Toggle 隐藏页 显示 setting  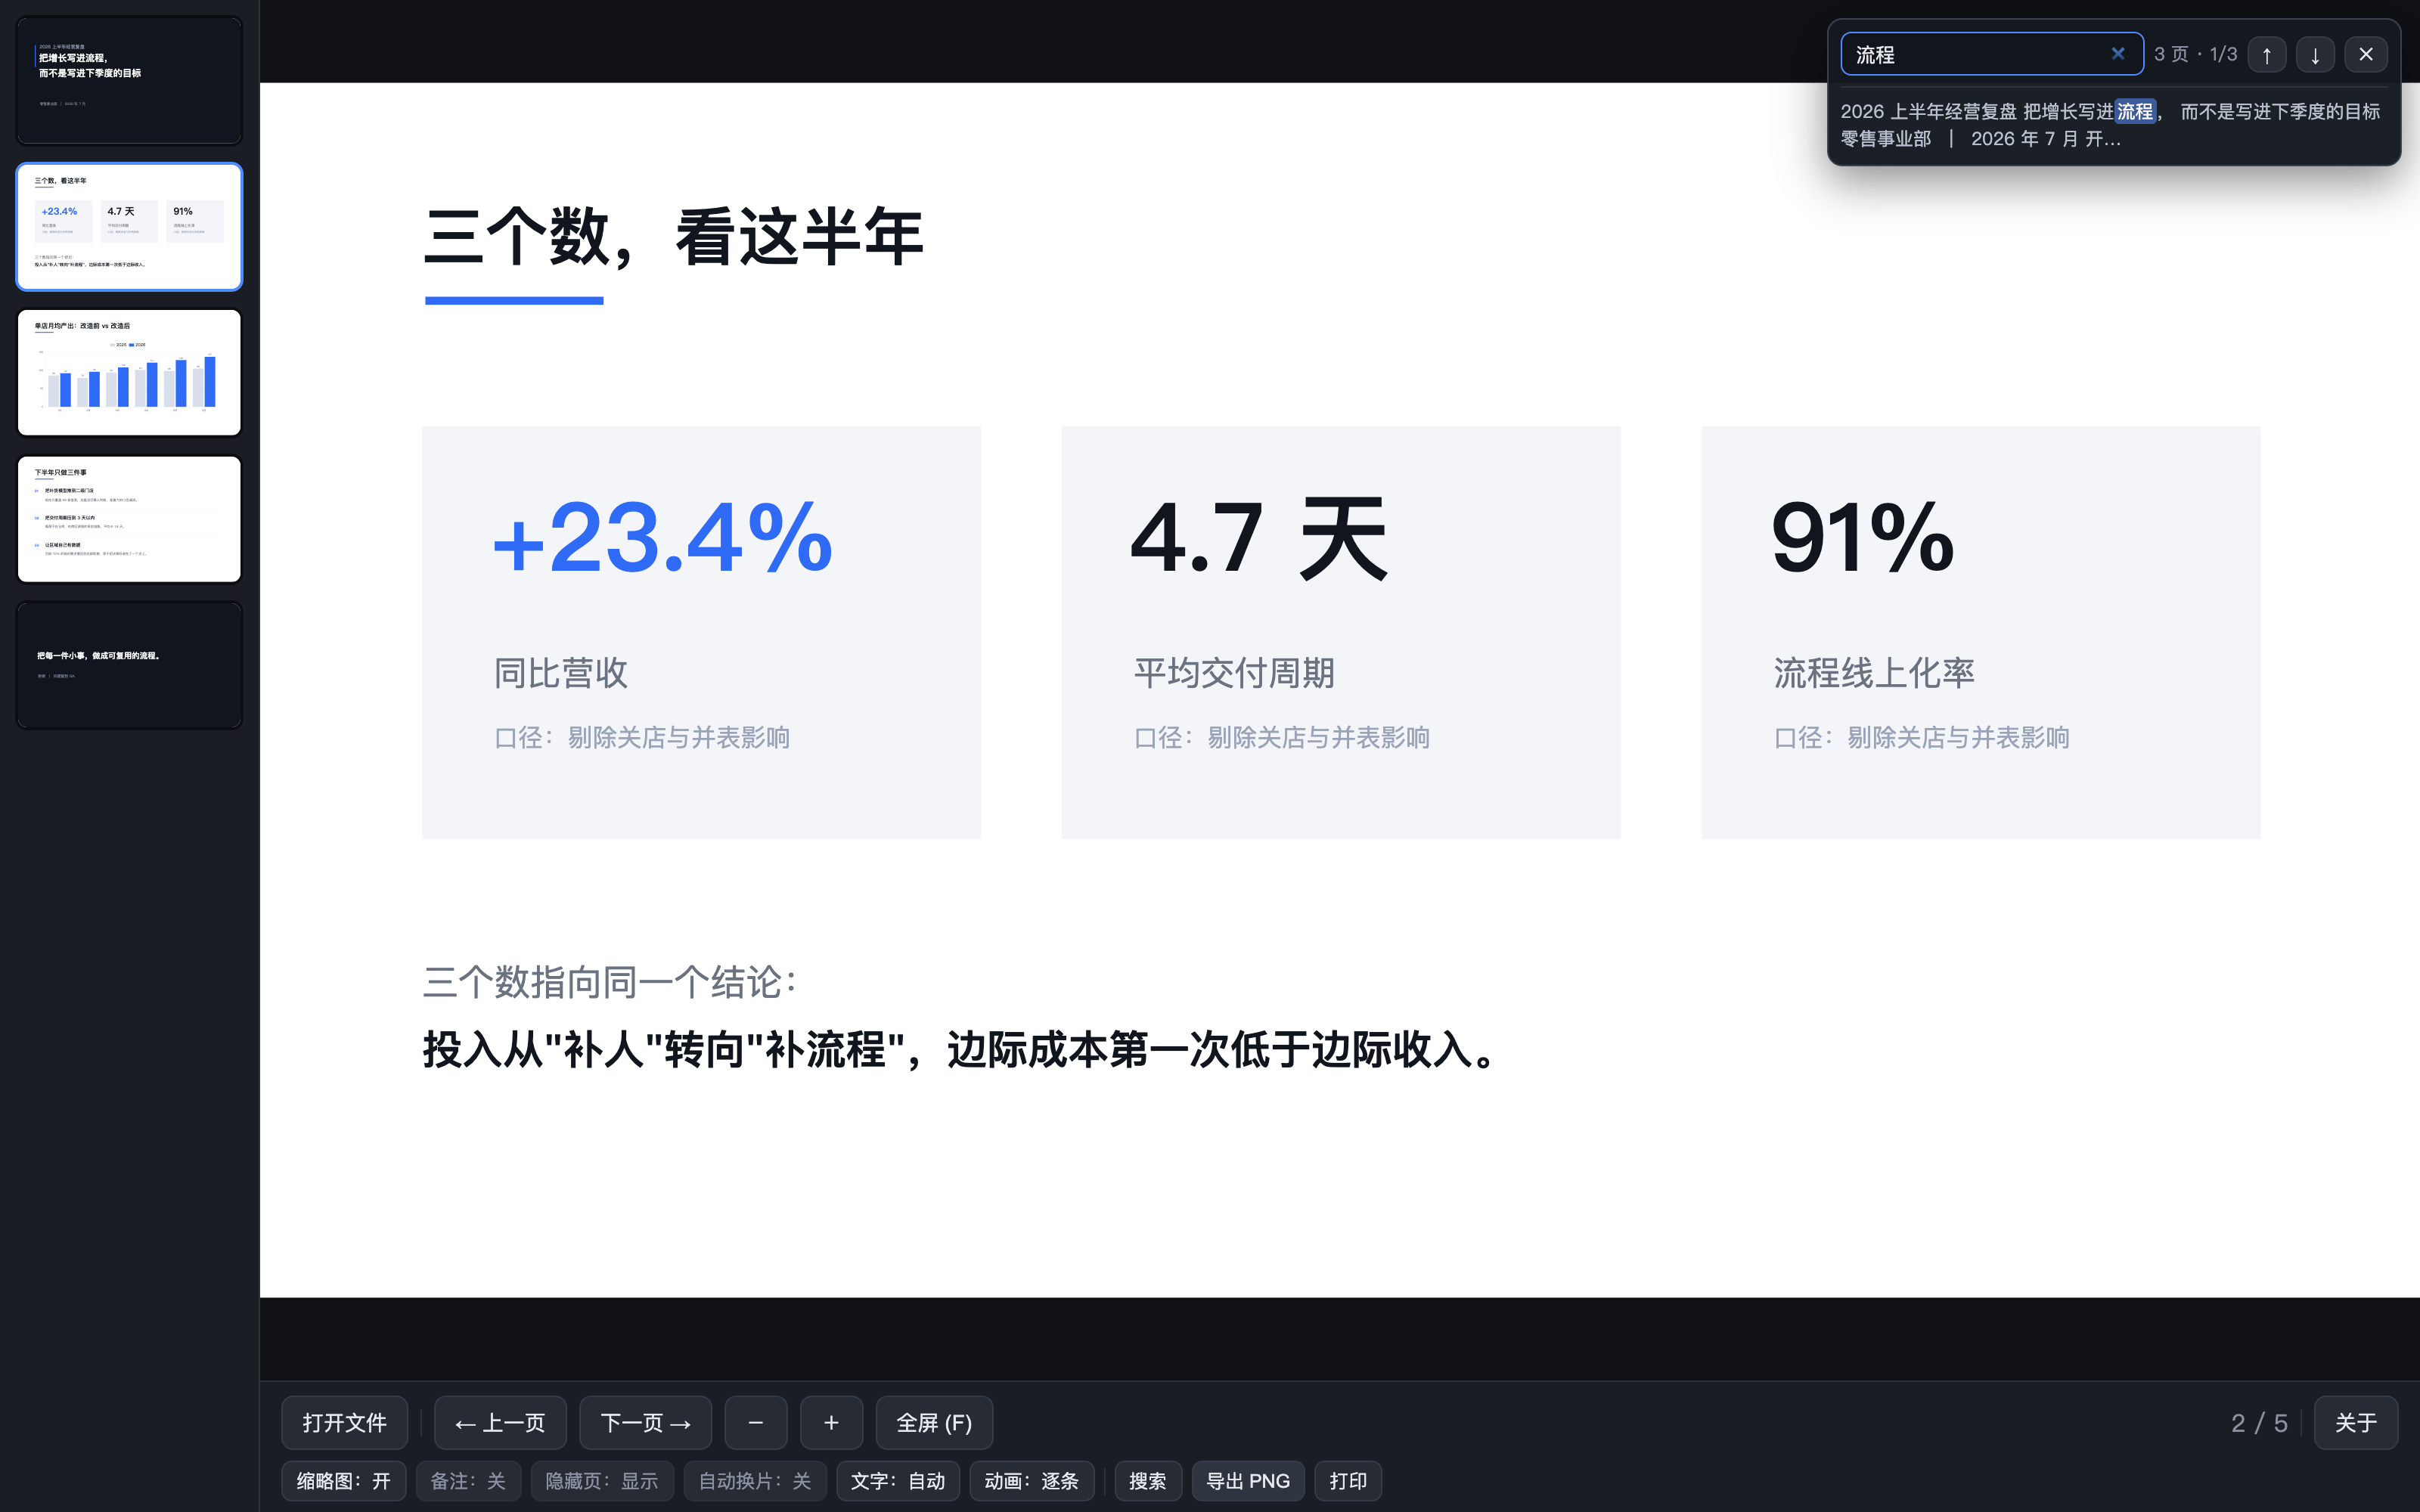(602, 1481)
